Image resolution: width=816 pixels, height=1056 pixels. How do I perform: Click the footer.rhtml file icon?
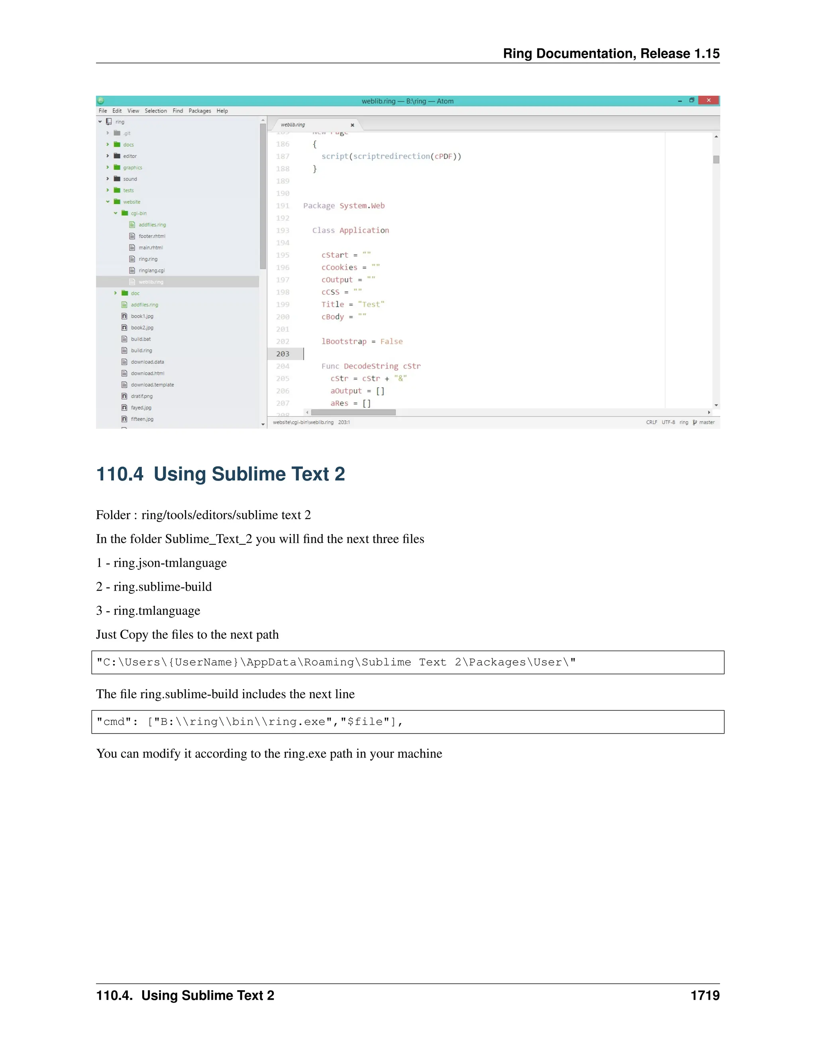tap(132, 236)
